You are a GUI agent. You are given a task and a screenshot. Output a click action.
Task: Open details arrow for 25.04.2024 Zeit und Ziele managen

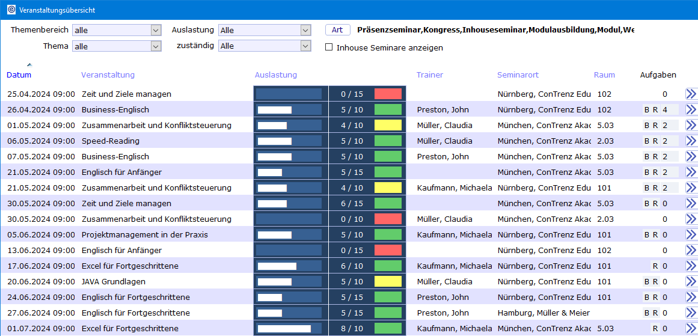tap(691, 94)
